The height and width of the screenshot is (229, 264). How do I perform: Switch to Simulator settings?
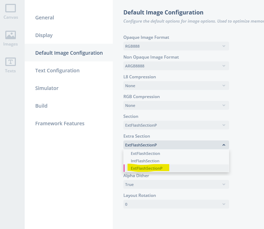[x=47, y=88]
